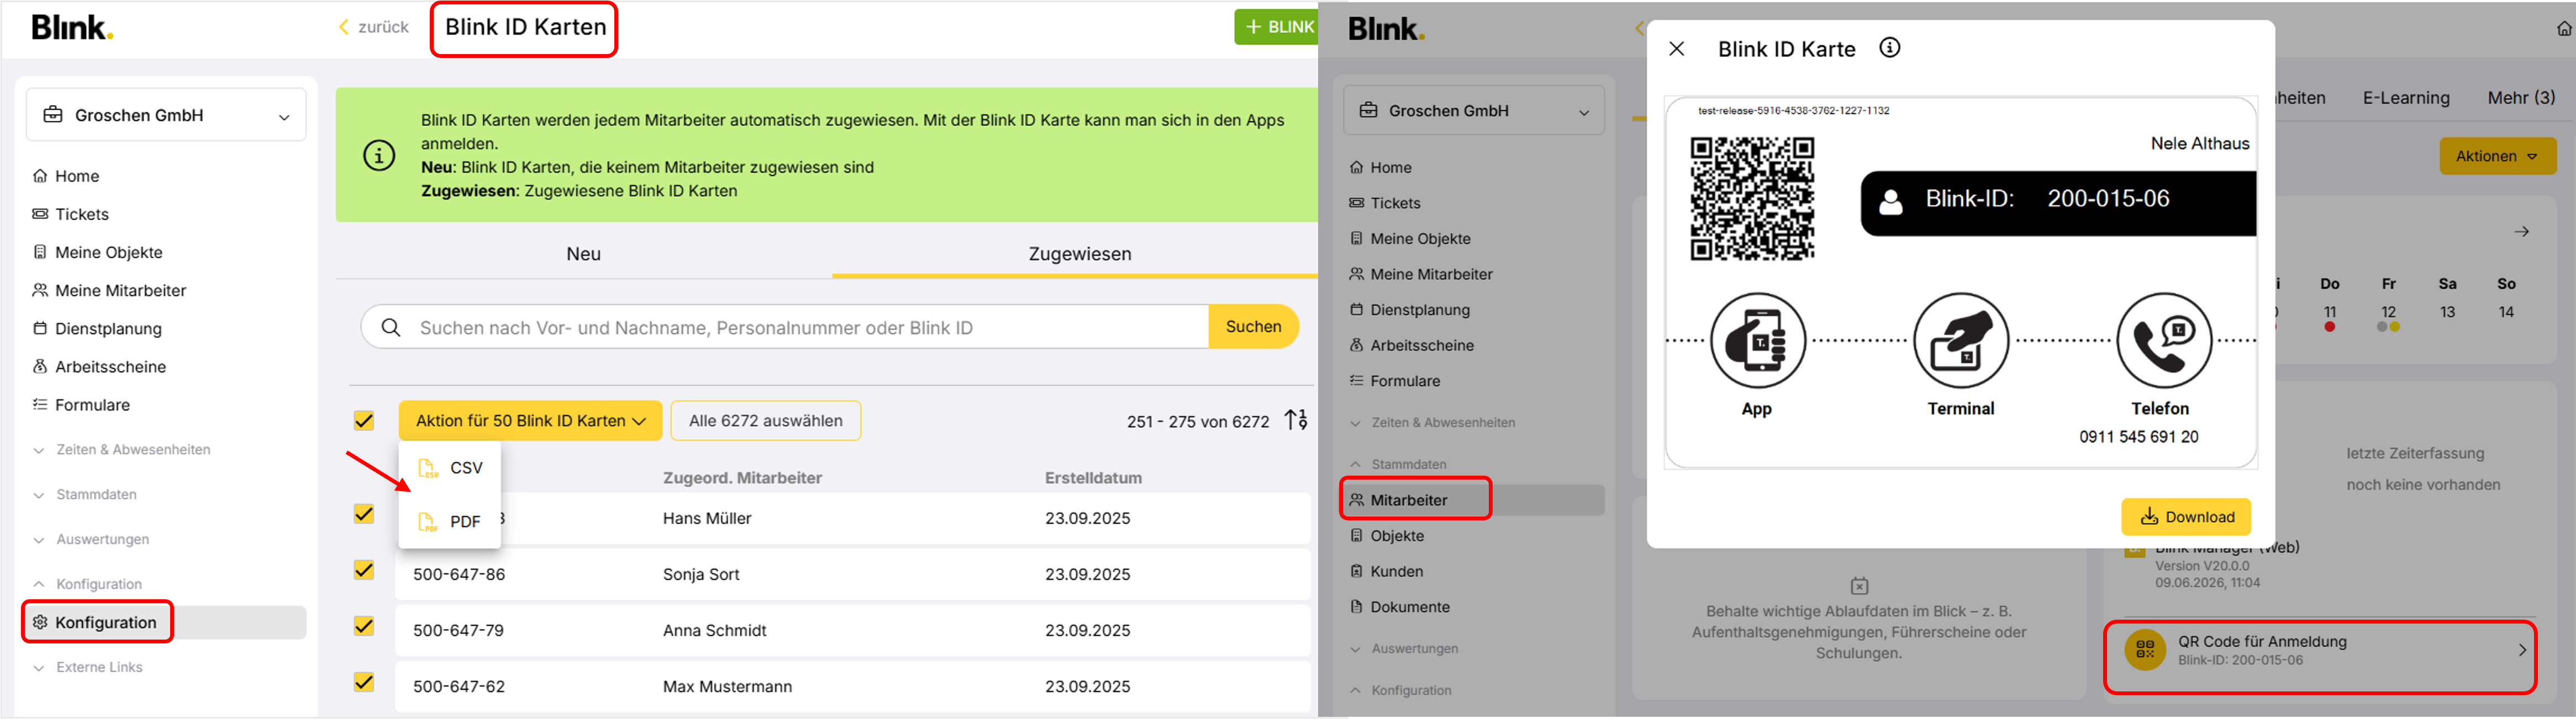Switch to the Neu tab
The image size is (2576, 719).
584,254
